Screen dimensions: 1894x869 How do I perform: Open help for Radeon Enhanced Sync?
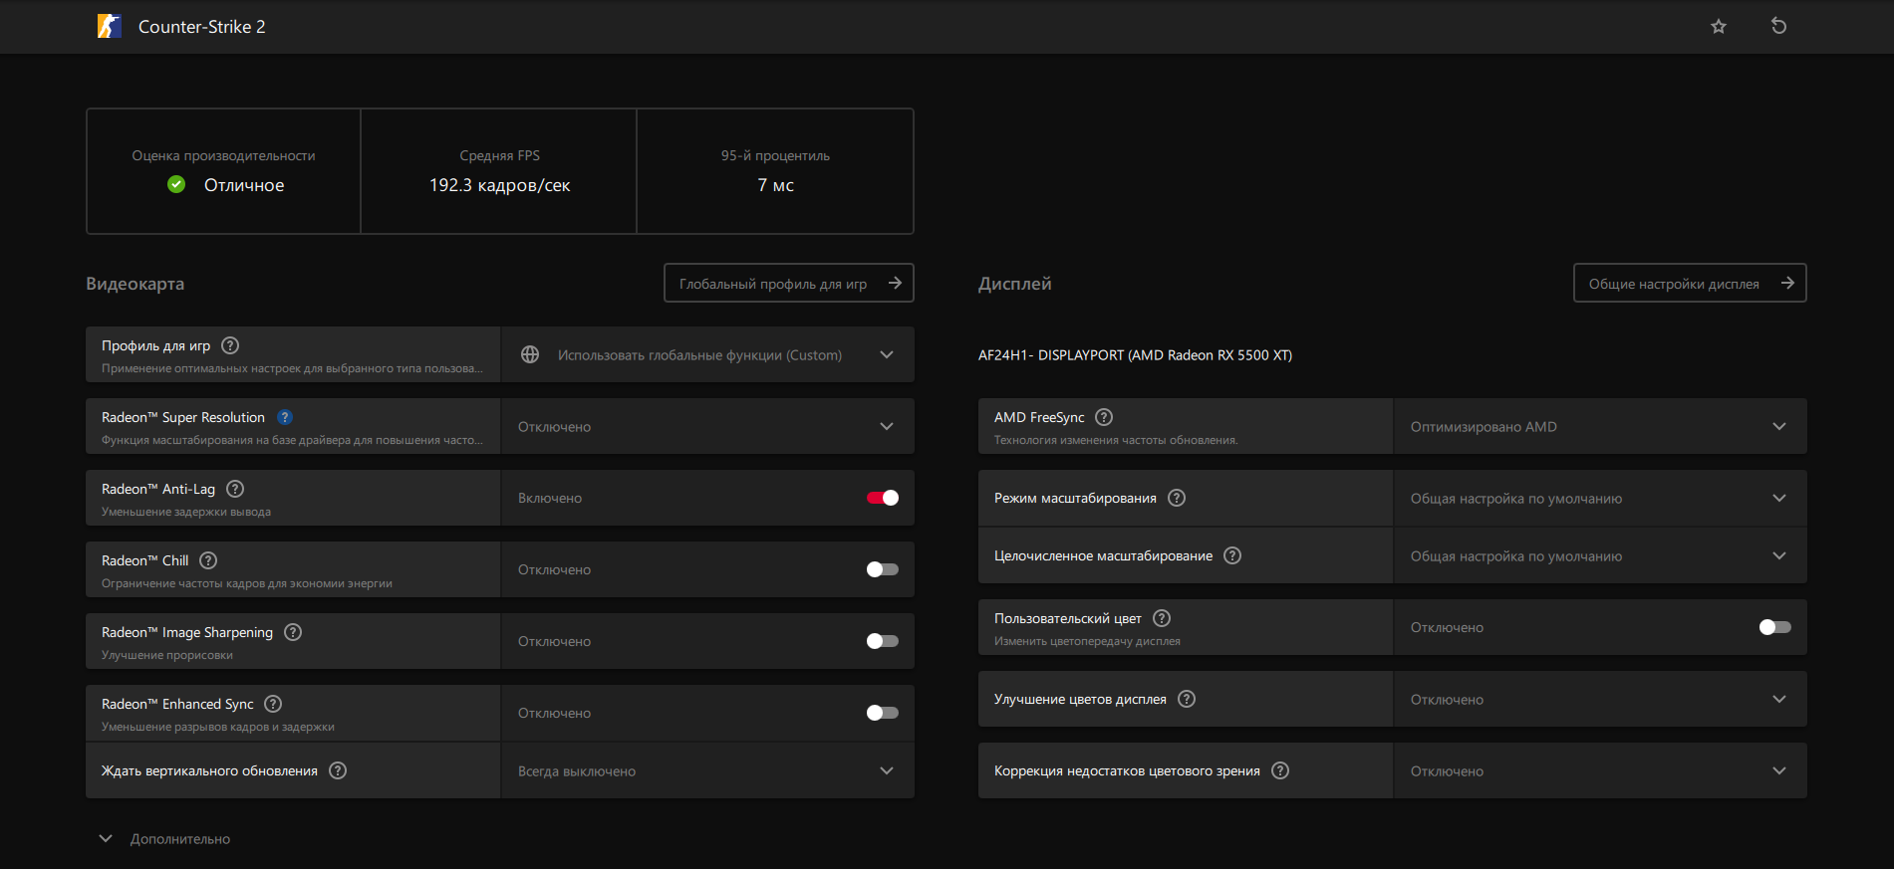273,704
